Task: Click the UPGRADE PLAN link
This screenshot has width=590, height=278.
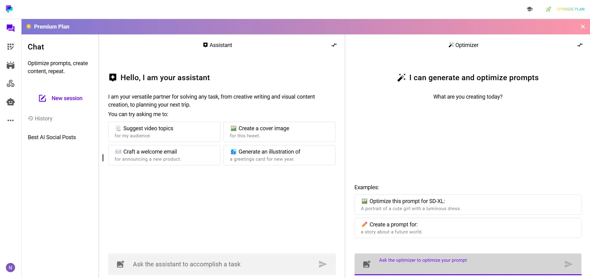Action: tap(570, 9)
